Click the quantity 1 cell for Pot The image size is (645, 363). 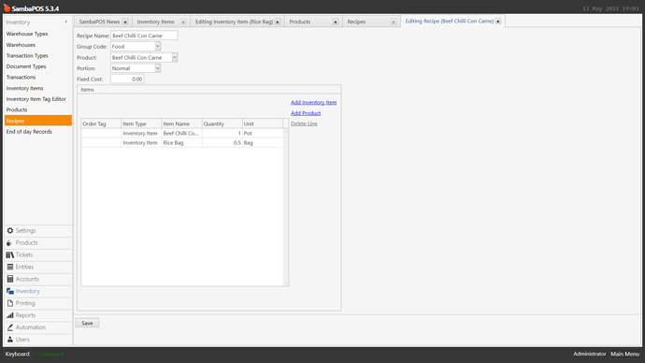222,134
